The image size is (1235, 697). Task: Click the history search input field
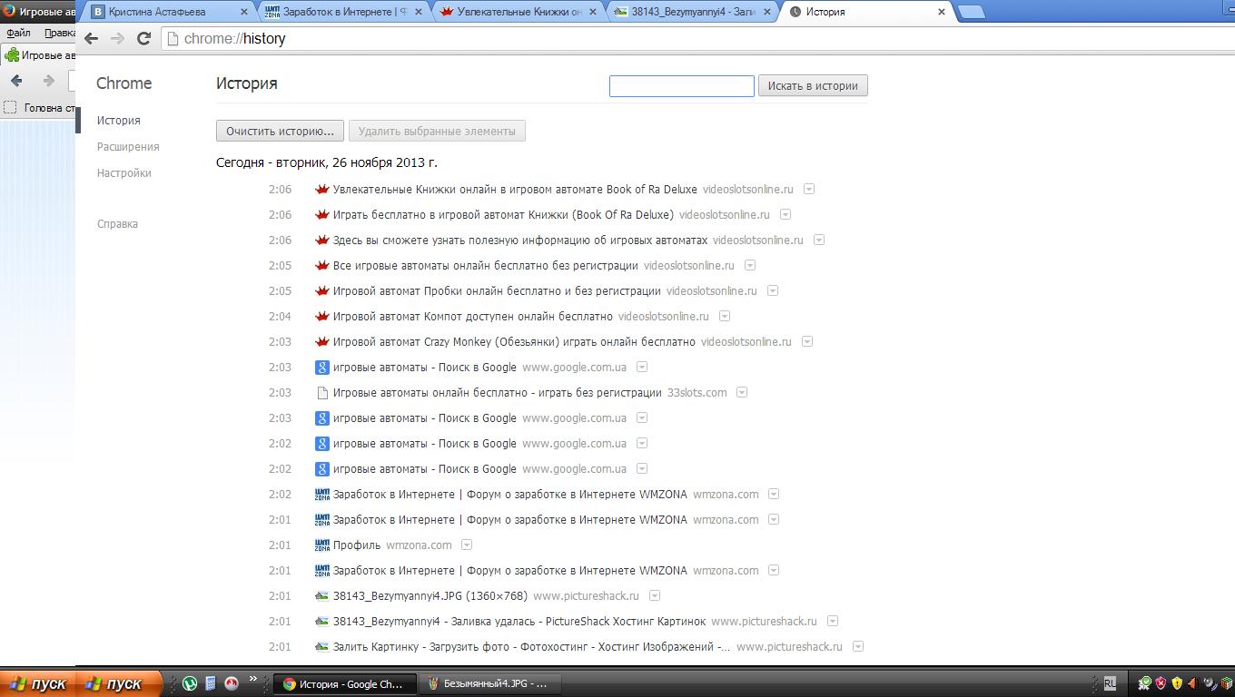pos(682,86)
